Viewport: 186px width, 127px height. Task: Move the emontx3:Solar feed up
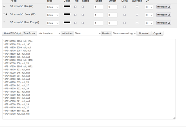click(x=4, y=14)
